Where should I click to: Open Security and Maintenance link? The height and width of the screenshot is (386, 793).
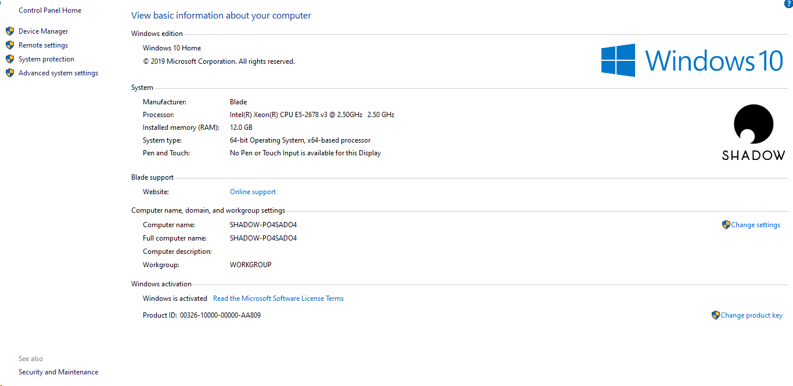58,372
